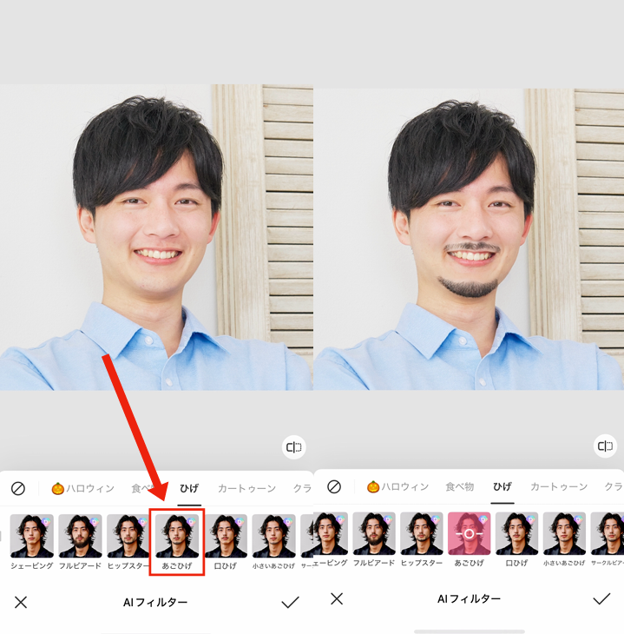This screenshot has height=634, width=624.
Task: Toggle before/after compare in left screen
Action: tap(294, 447)
